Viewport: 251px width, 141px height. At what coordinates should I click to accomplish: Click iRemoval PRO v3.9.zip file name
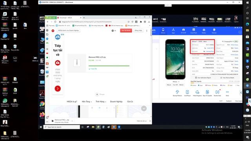pos(97,57)
